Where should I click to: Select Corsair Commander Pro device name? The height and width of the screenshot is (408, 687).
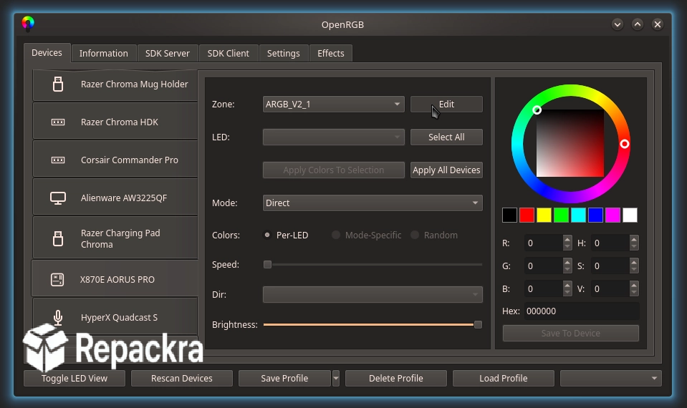[130, 160]
